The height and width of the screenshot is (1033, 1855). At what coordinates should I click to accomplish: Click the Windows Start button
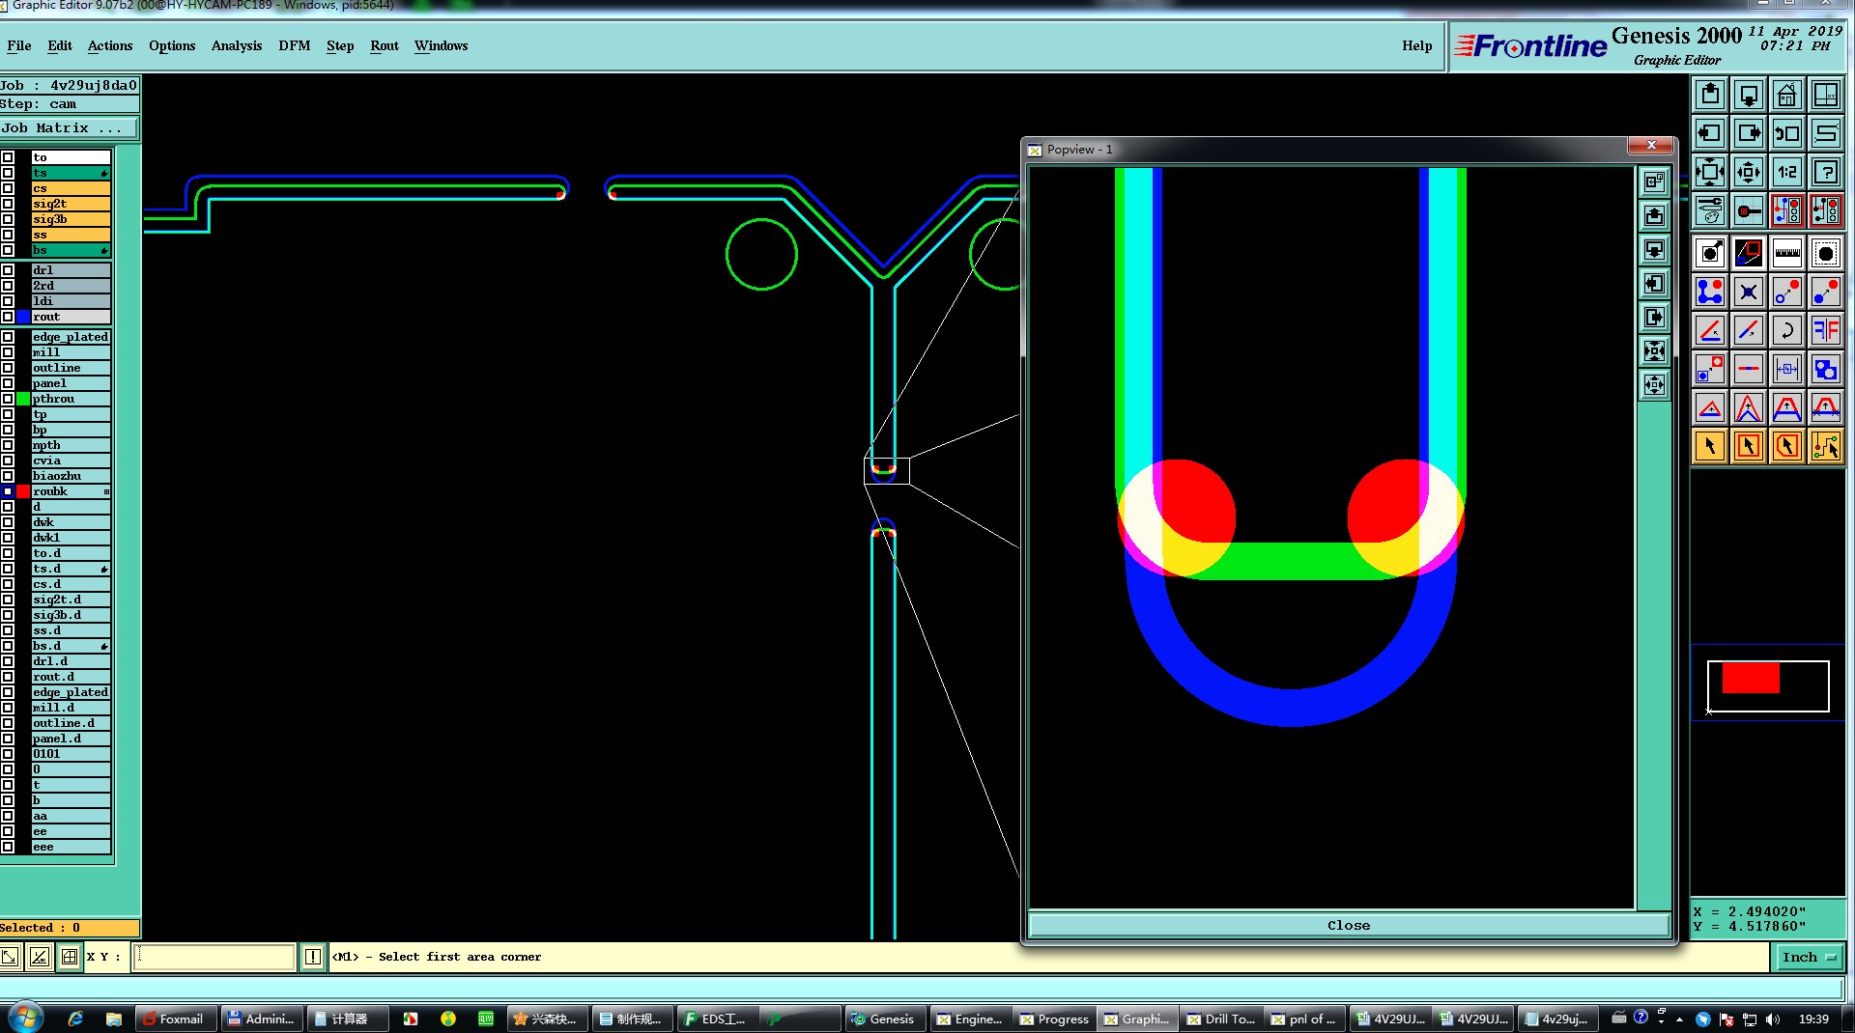(x=25, y=1018)
